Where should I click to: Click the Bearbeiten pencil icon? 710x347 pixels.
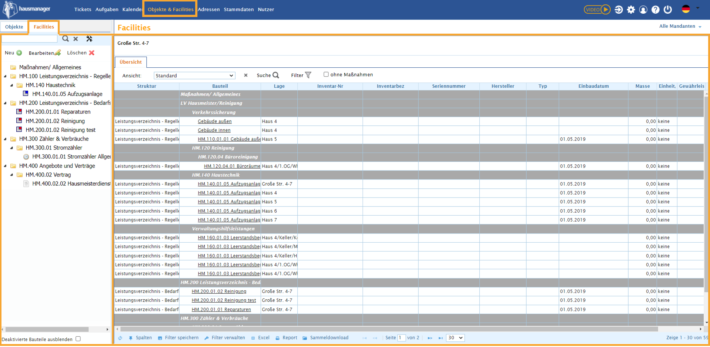[58, 53]
